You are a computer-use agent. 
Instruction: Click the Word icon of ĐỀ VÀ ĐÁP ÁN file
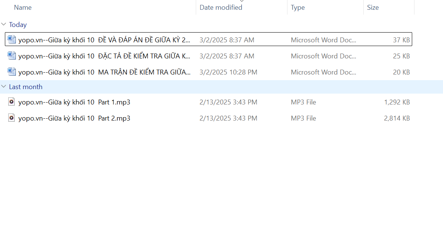pos(12,40)
